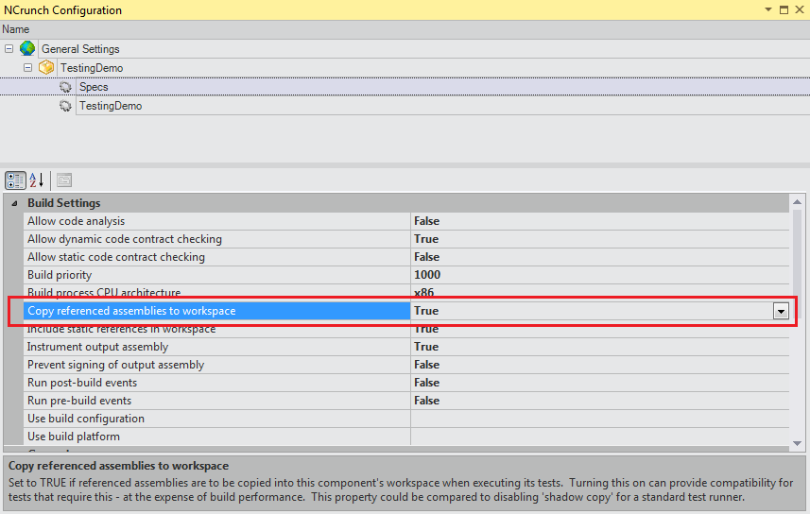Click the Build priority value 1000

click(x=427, y=275)
